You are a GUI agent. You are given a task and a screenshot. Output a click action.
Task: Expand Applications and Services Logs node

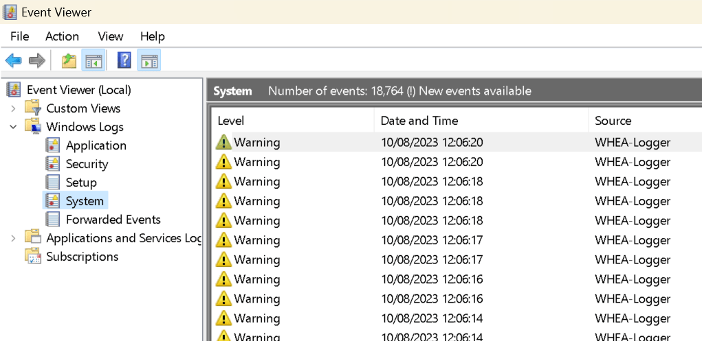(14, 238)
